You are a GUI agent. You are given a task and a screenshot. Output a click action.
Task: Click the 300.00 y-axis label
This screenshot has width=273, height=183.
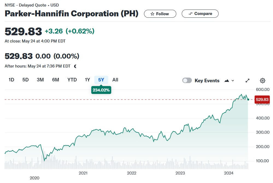pyautogui.click(x=263, y=132)
